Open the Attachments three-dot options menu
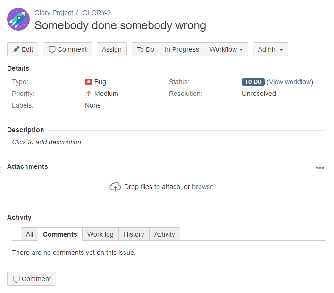Viewport: 334px width, 293px height. 320,168
